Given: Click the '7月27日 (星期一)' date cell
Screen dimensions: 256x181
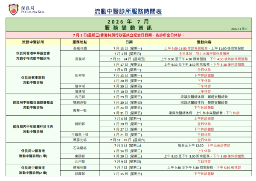Looking at the screenshot, I should point(128,129).
